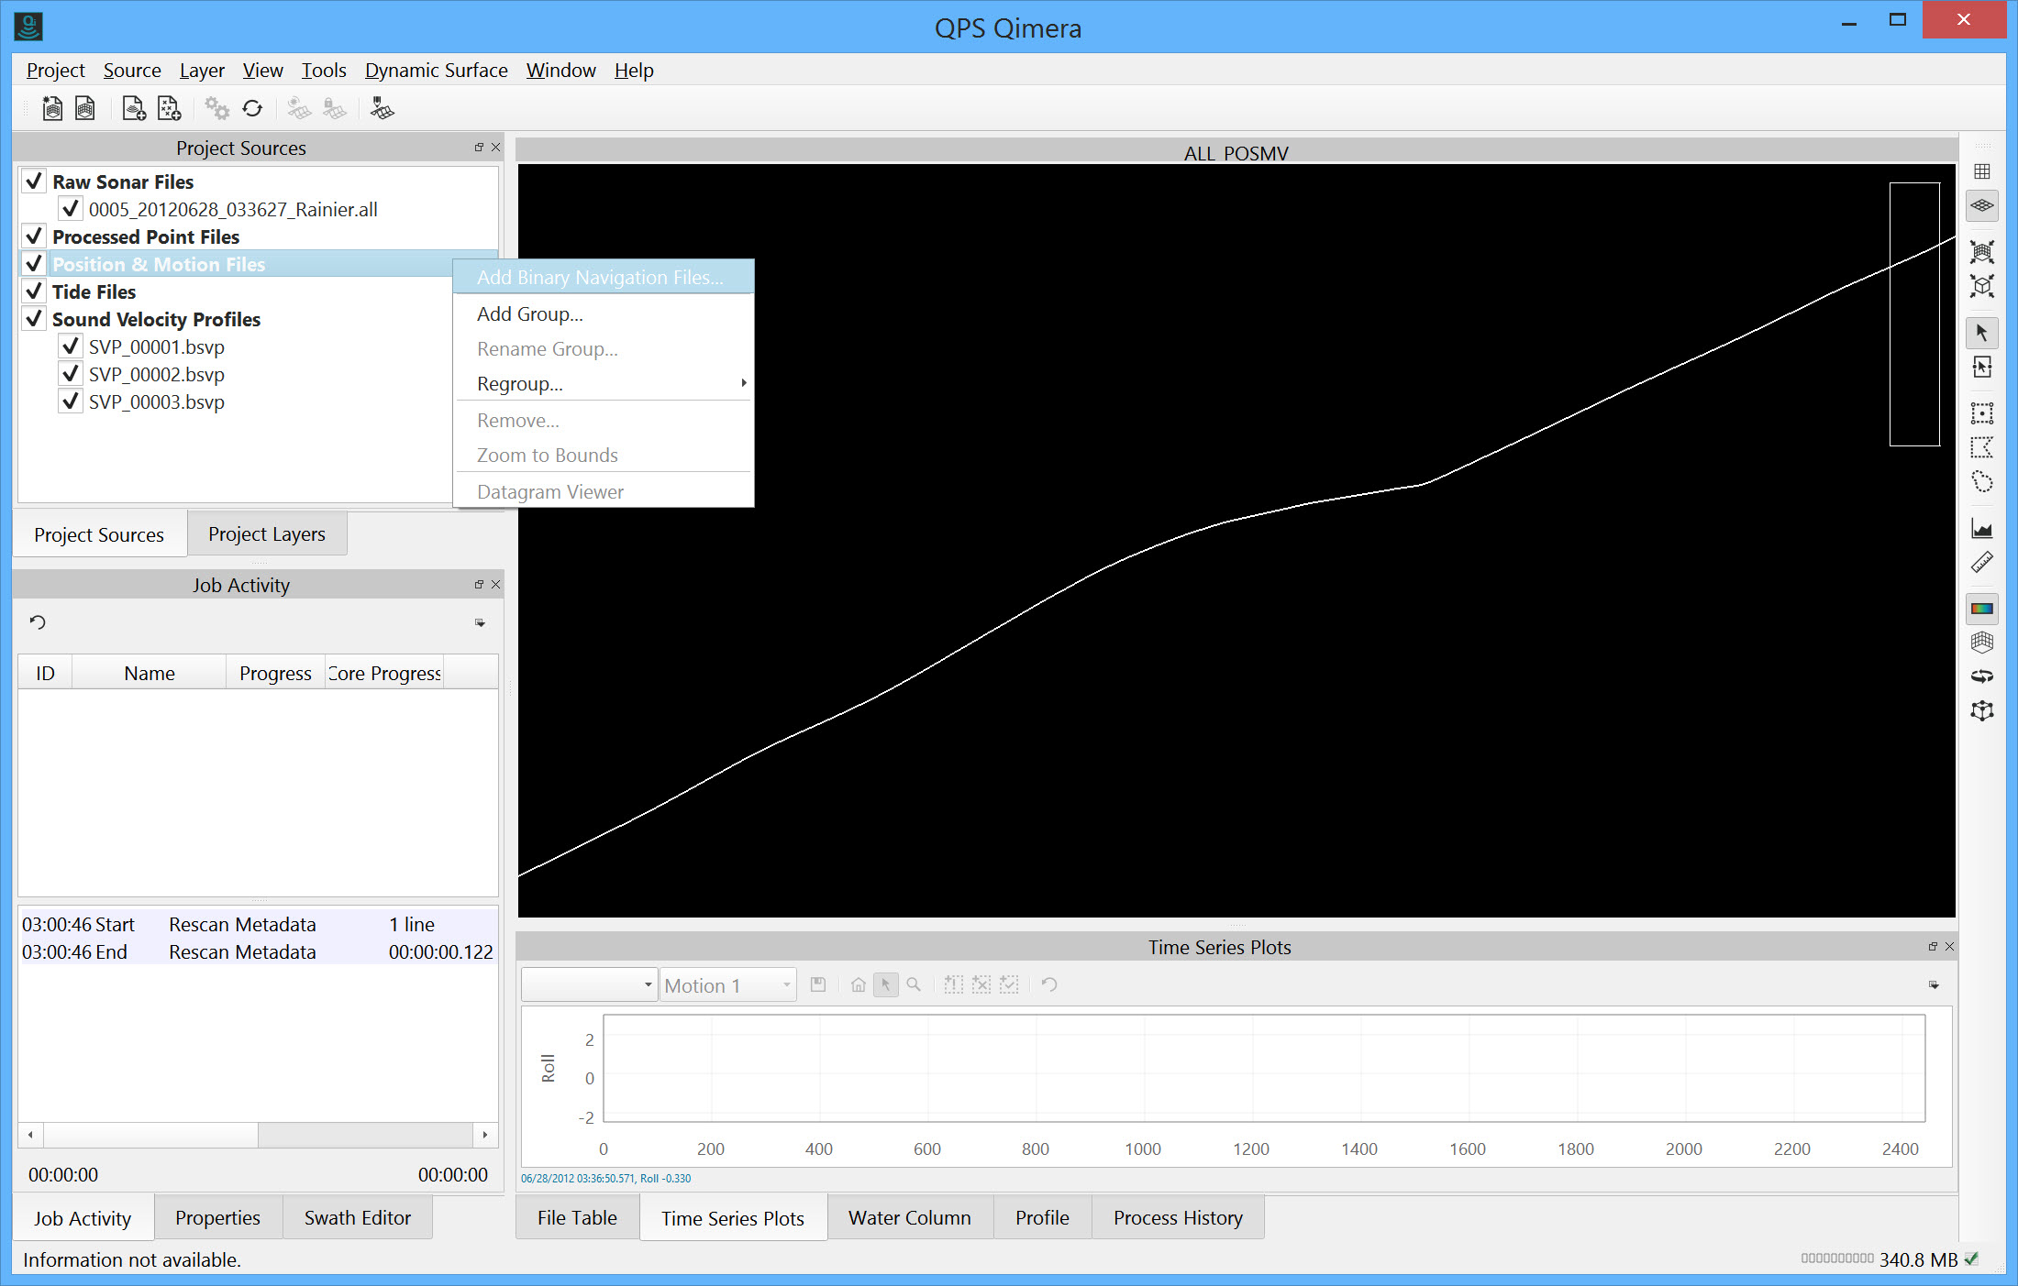Click the processing settings gears icon

(x=216, y=109)
